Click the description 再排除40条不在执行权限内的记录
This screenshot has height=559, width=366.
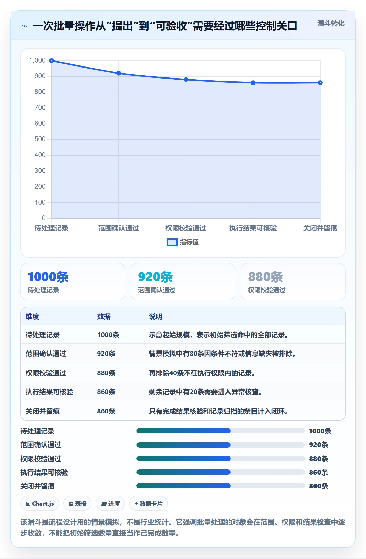[x=202, y=373]
